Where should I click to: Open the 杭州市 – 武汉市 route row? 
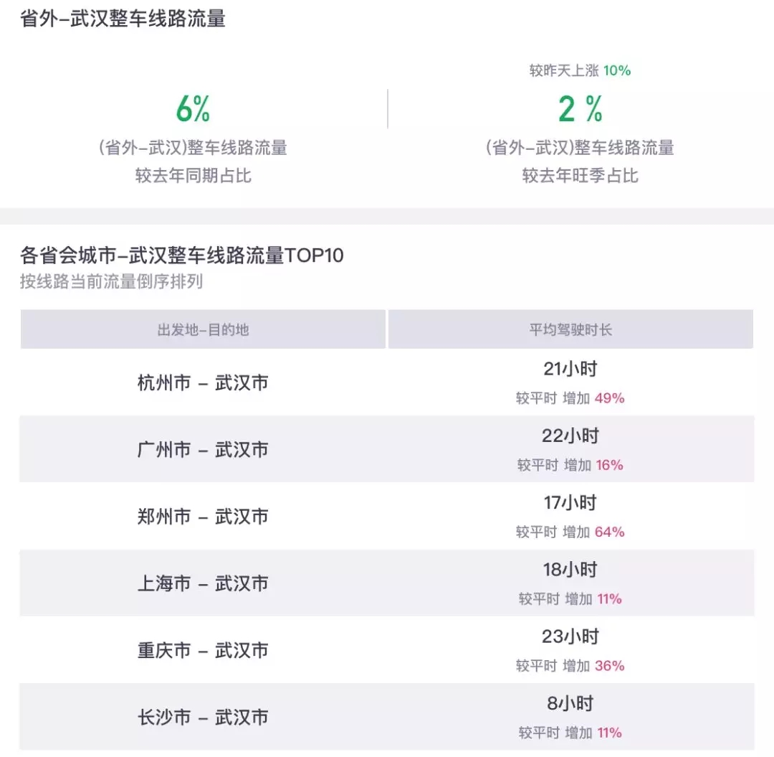(x=203, y=383)
